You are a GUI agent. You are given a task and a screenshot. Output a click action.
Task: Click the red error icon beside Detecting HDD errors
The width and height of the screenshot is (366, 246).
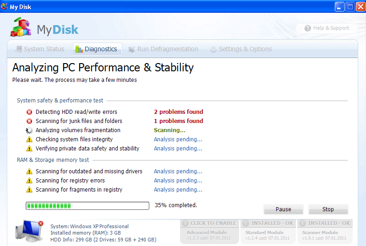(29, 112)
